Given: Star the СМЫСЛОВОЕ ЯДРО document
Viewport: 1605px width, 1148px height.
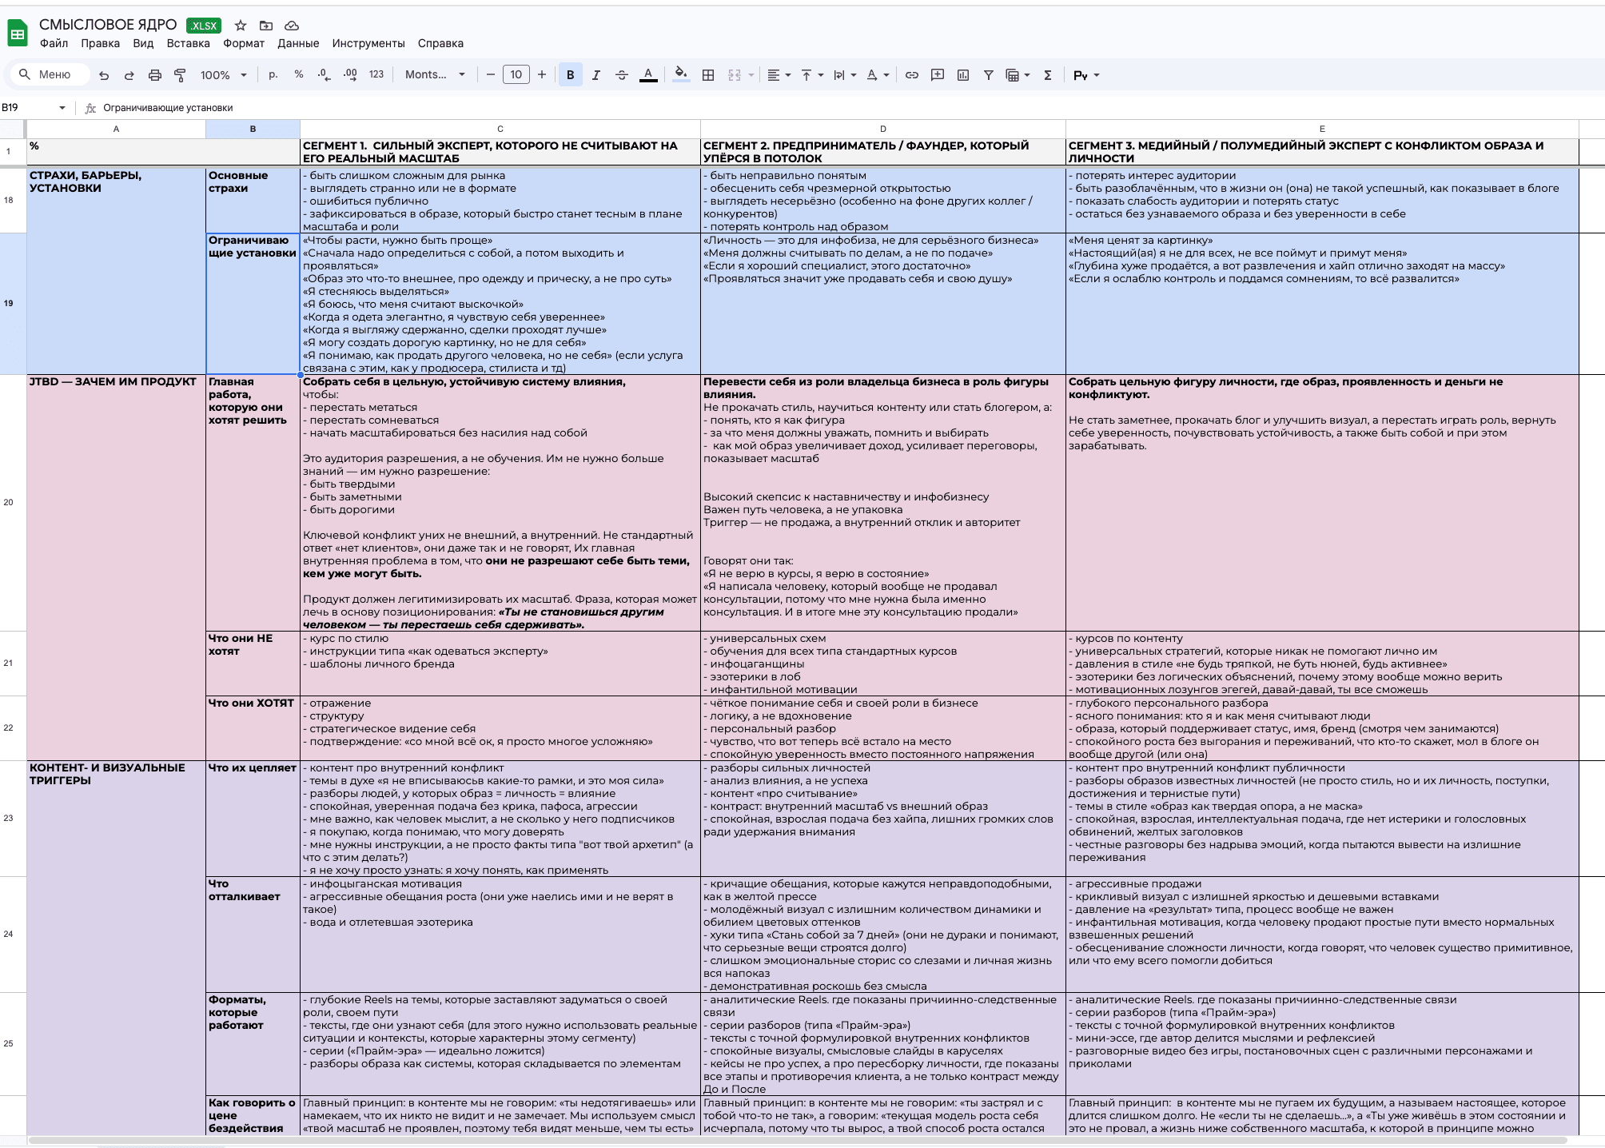Looking at the screenshot, I should (241, 26).
